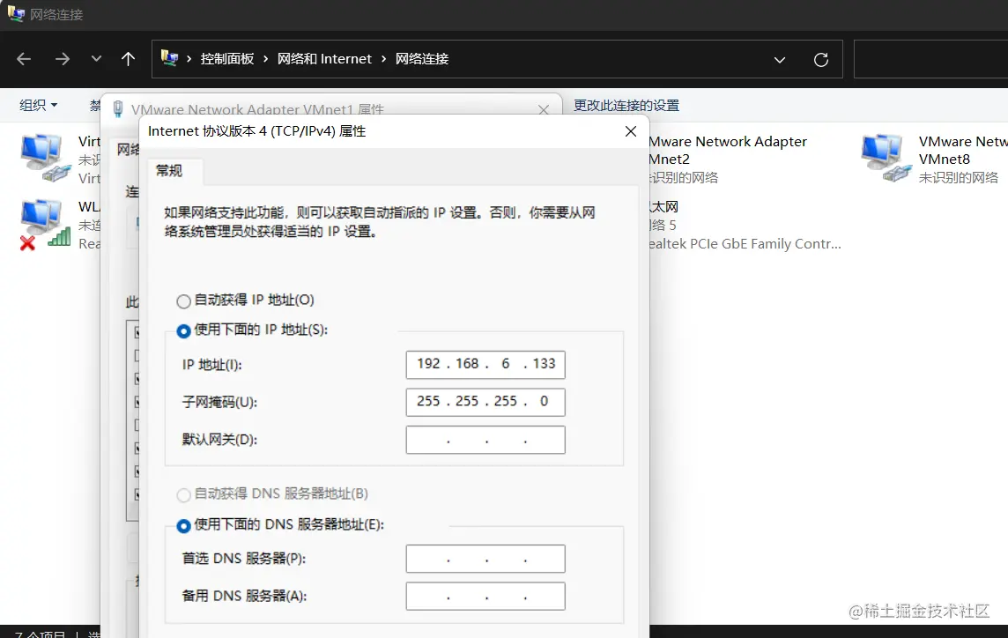Close the TCP/IPv4 properties dialog

(x=631, y=131)
